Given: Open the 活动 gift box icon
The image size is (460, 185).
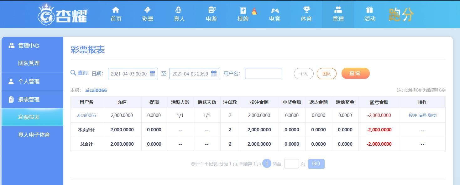Looking at the screenshot, I should point(370,10).
